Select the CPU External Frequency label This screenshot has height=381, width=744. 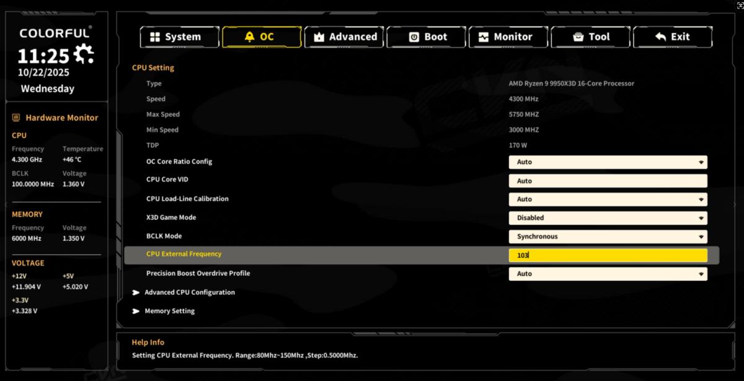tap(184, 254)
